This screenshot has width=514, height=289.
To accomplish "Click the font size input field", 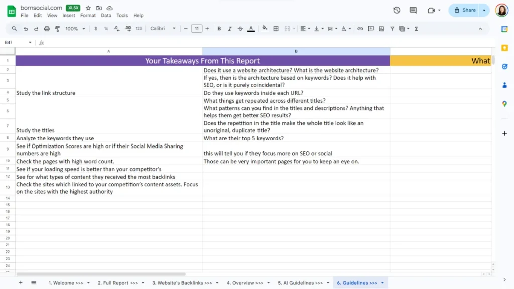I will [196, 29].
